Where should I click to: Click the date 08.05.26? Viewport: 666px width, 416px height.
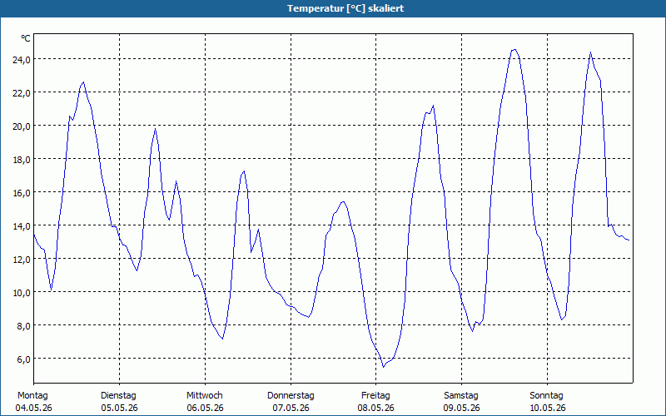click(376, 408)
